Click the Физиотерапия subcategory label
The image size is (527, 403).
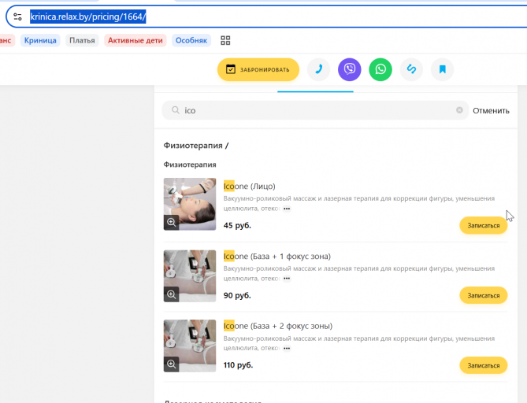coord(190,165)
